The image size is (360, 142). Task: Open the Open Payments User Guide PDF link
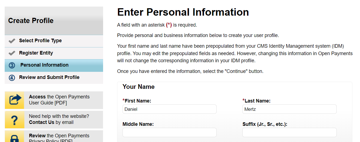click(x=59, y=100)
